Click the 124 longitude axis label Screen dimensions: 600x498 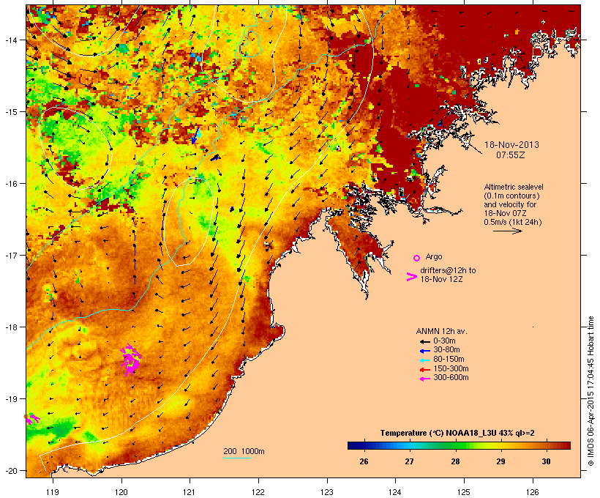tap(395, 492)
